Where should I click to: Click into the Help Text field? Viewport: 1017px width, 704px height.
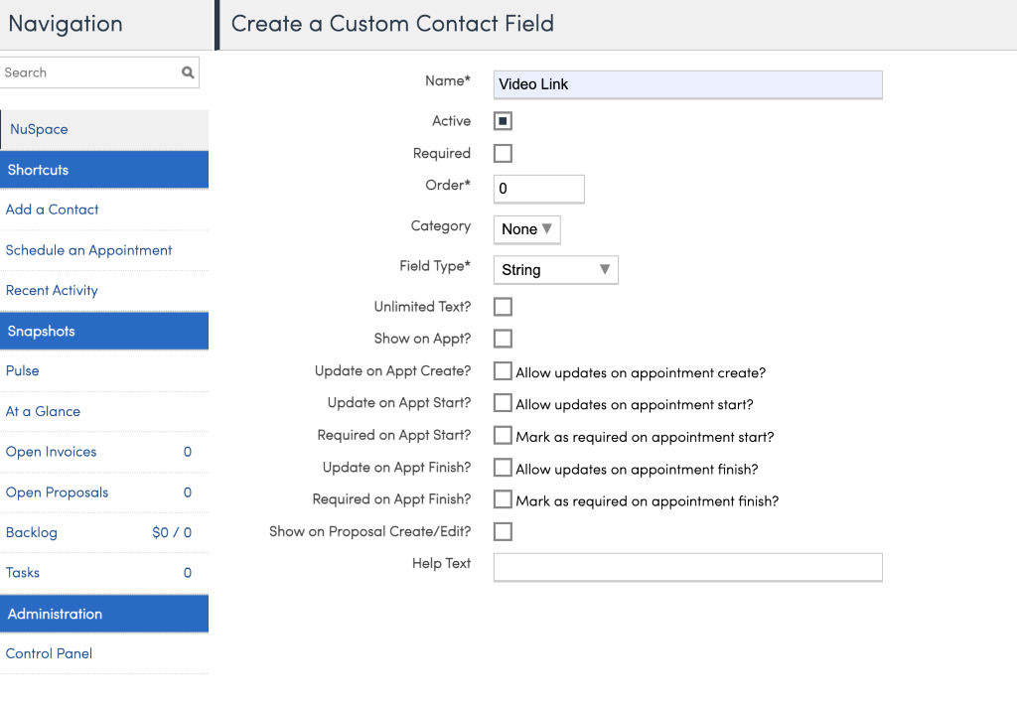coord(687,567)
